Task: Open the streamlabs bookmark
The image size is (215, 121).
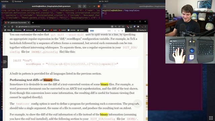Action: [x=17, y=30]
